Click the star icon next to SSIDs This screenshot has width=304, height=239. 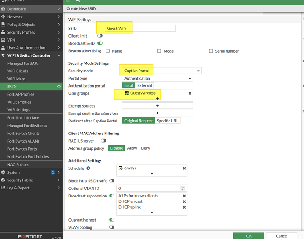coord(59,87)
